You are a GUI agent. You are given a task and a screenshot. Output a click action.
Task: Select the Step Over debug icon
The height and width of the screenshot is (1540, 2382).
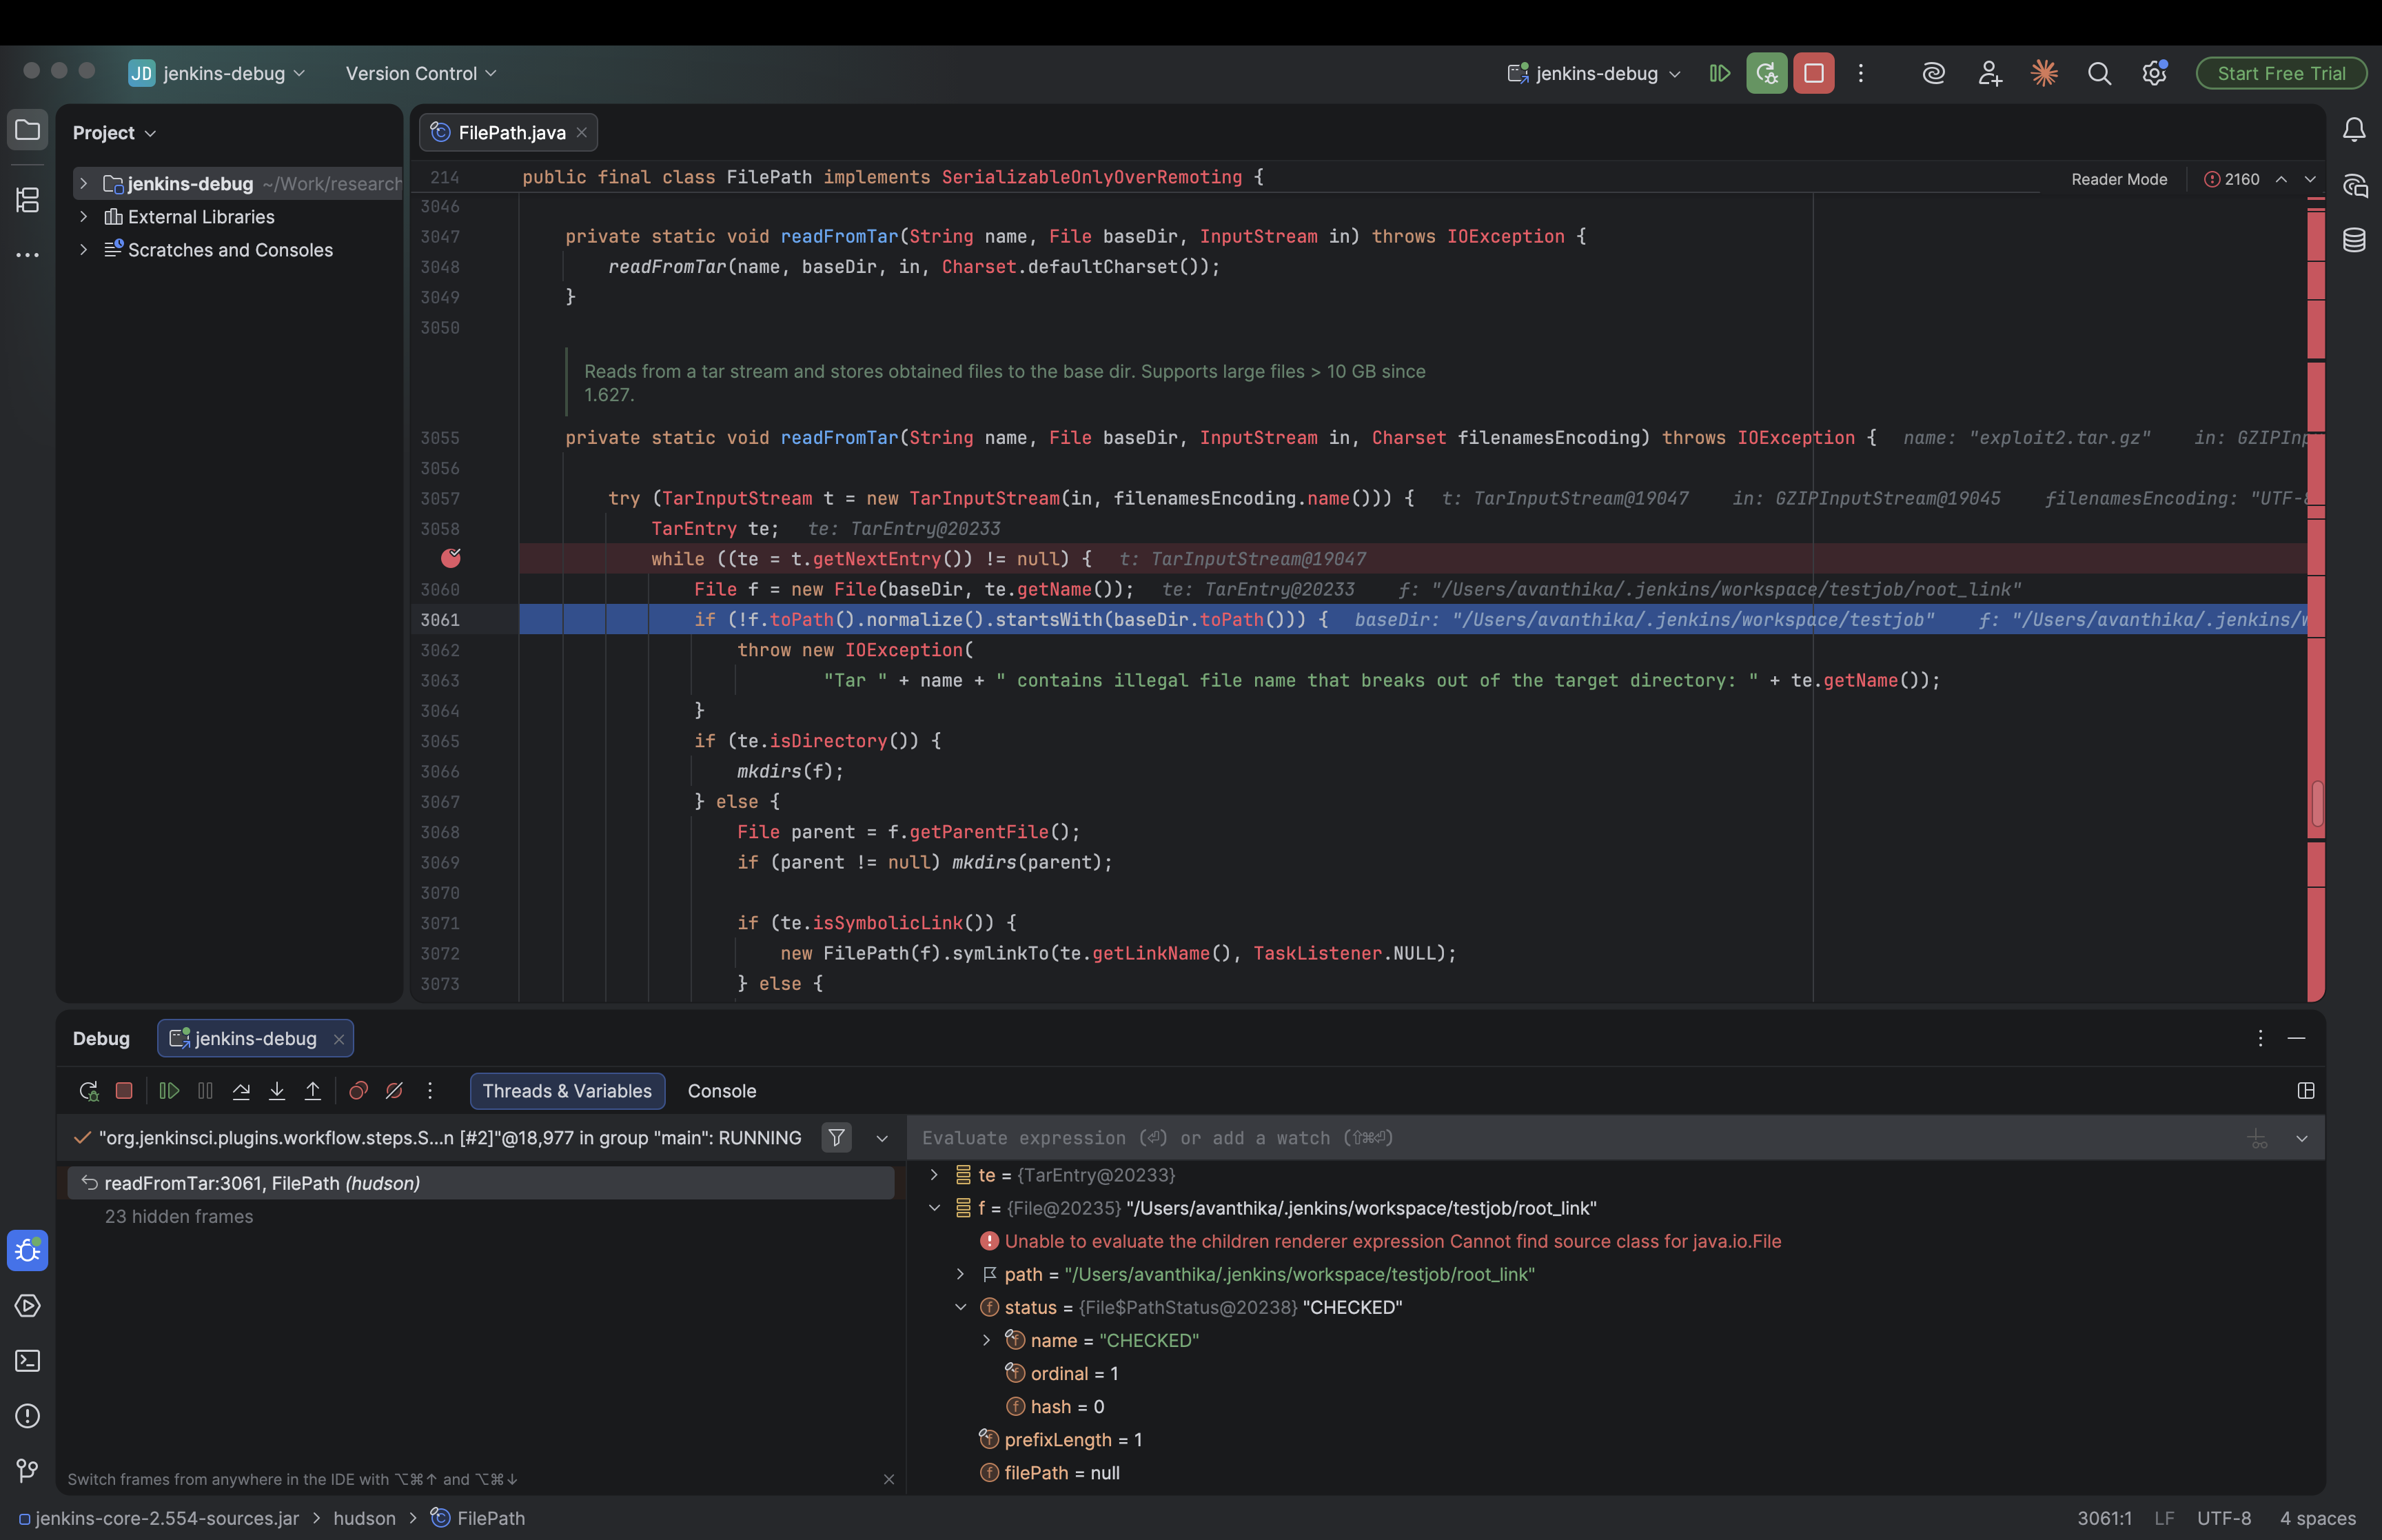click(241, 1091)
